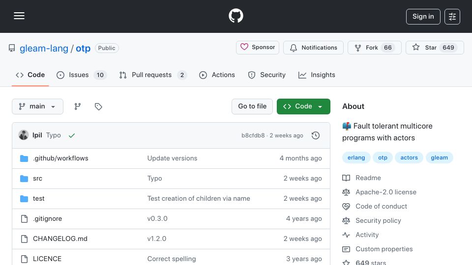Select the erlang topic tag
This screenshot has width=472, height=265.
[356, 158]
